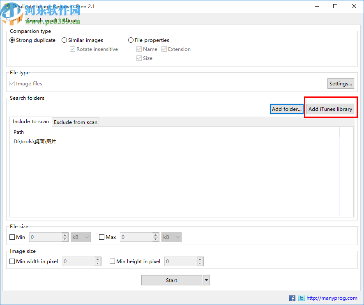Open the About menu
Viewport: 364px width, 305px height.
tap(69, 20)
